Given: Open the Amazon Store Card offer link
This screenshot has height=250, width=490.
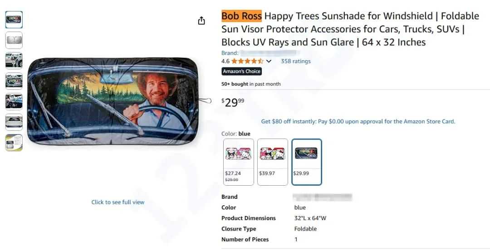Looking at the screenshot, I should coord(358,121).
